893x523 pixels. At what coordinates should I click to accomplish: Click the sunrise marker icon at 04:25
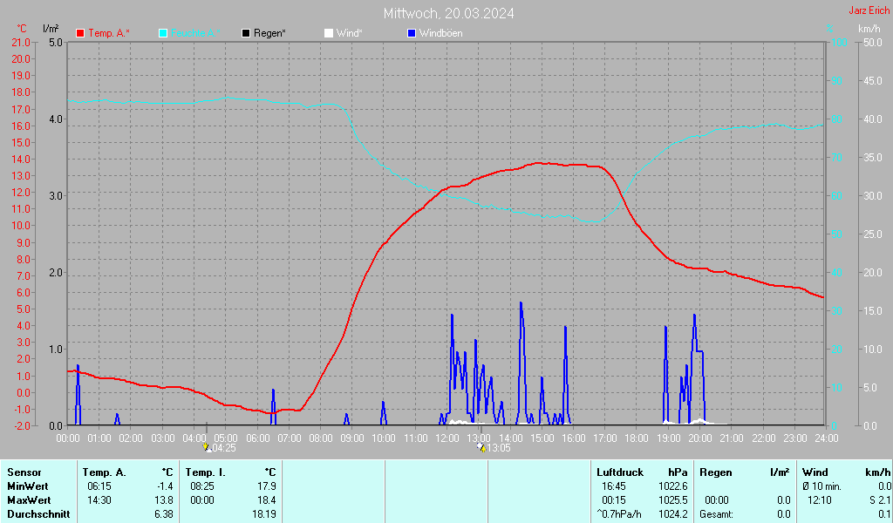click(x=207, y=447)
